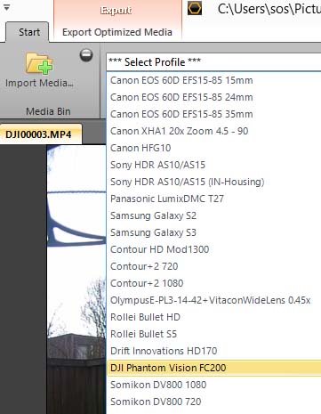
Task: Choose the Somikon DV800 1080 profile
Action: 213,385
